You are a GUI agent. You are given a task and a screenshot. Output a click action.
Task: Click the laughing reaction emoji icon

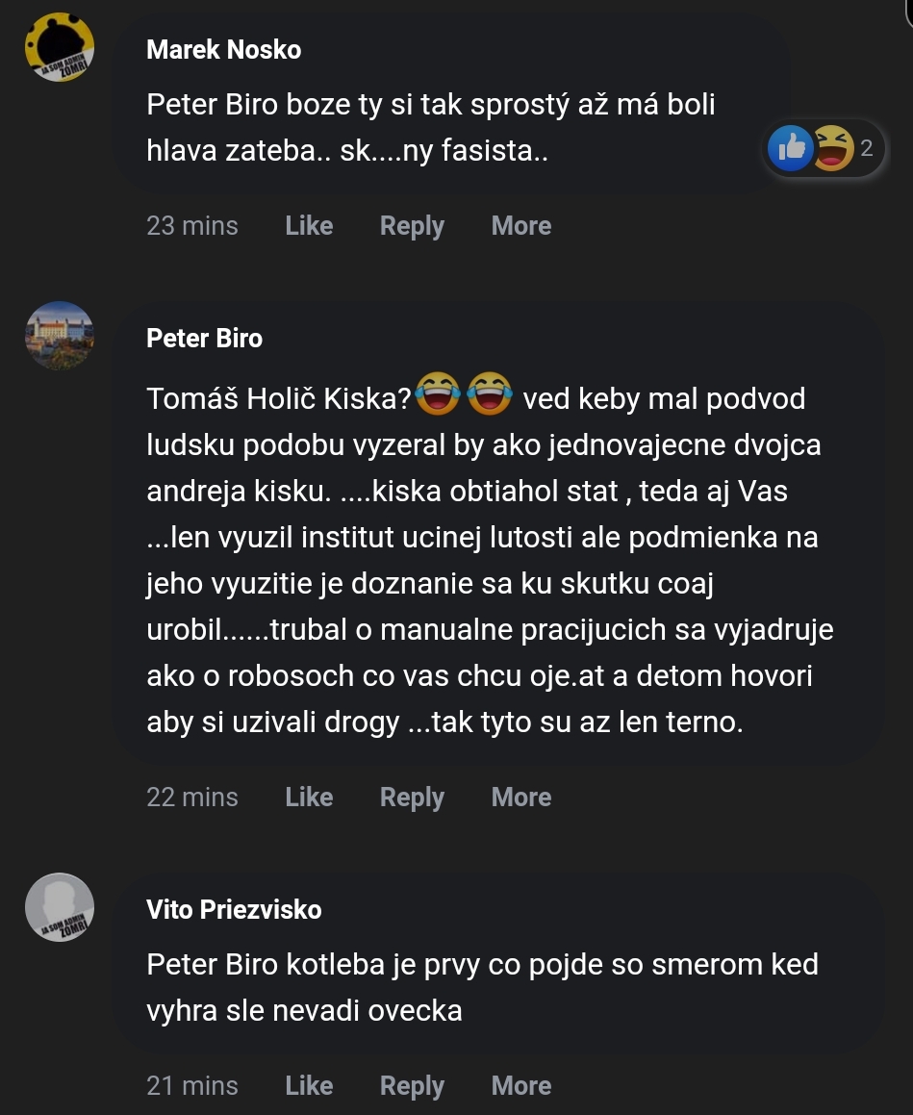click(x=833, y=148)
